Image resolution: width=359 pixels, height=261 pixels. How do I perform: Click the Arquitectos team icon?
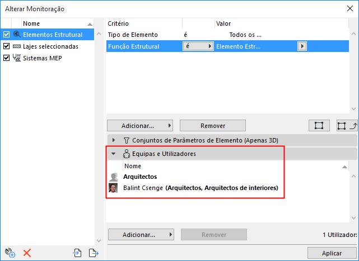(113, 177)
